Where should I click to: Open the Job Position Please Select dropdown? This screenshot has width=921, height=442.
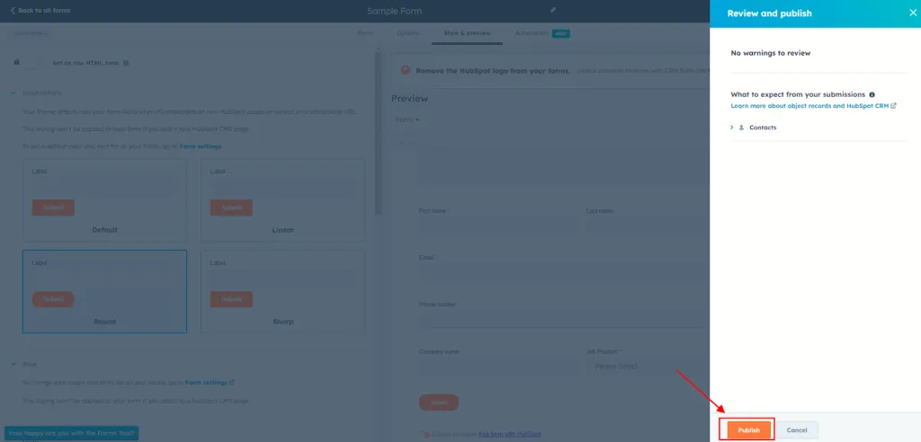coord(648,367)
